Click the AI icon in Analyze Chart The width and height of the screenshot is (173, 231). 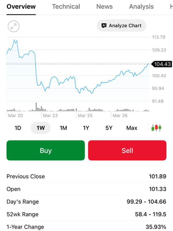coord(104,26)
